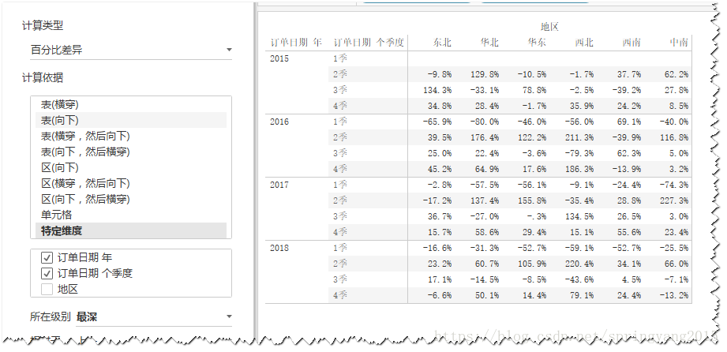Image resolution: width=727 pixels, height=352 pixels.
Task: Click the 4季 label under 2018
Action: [340, 295]
